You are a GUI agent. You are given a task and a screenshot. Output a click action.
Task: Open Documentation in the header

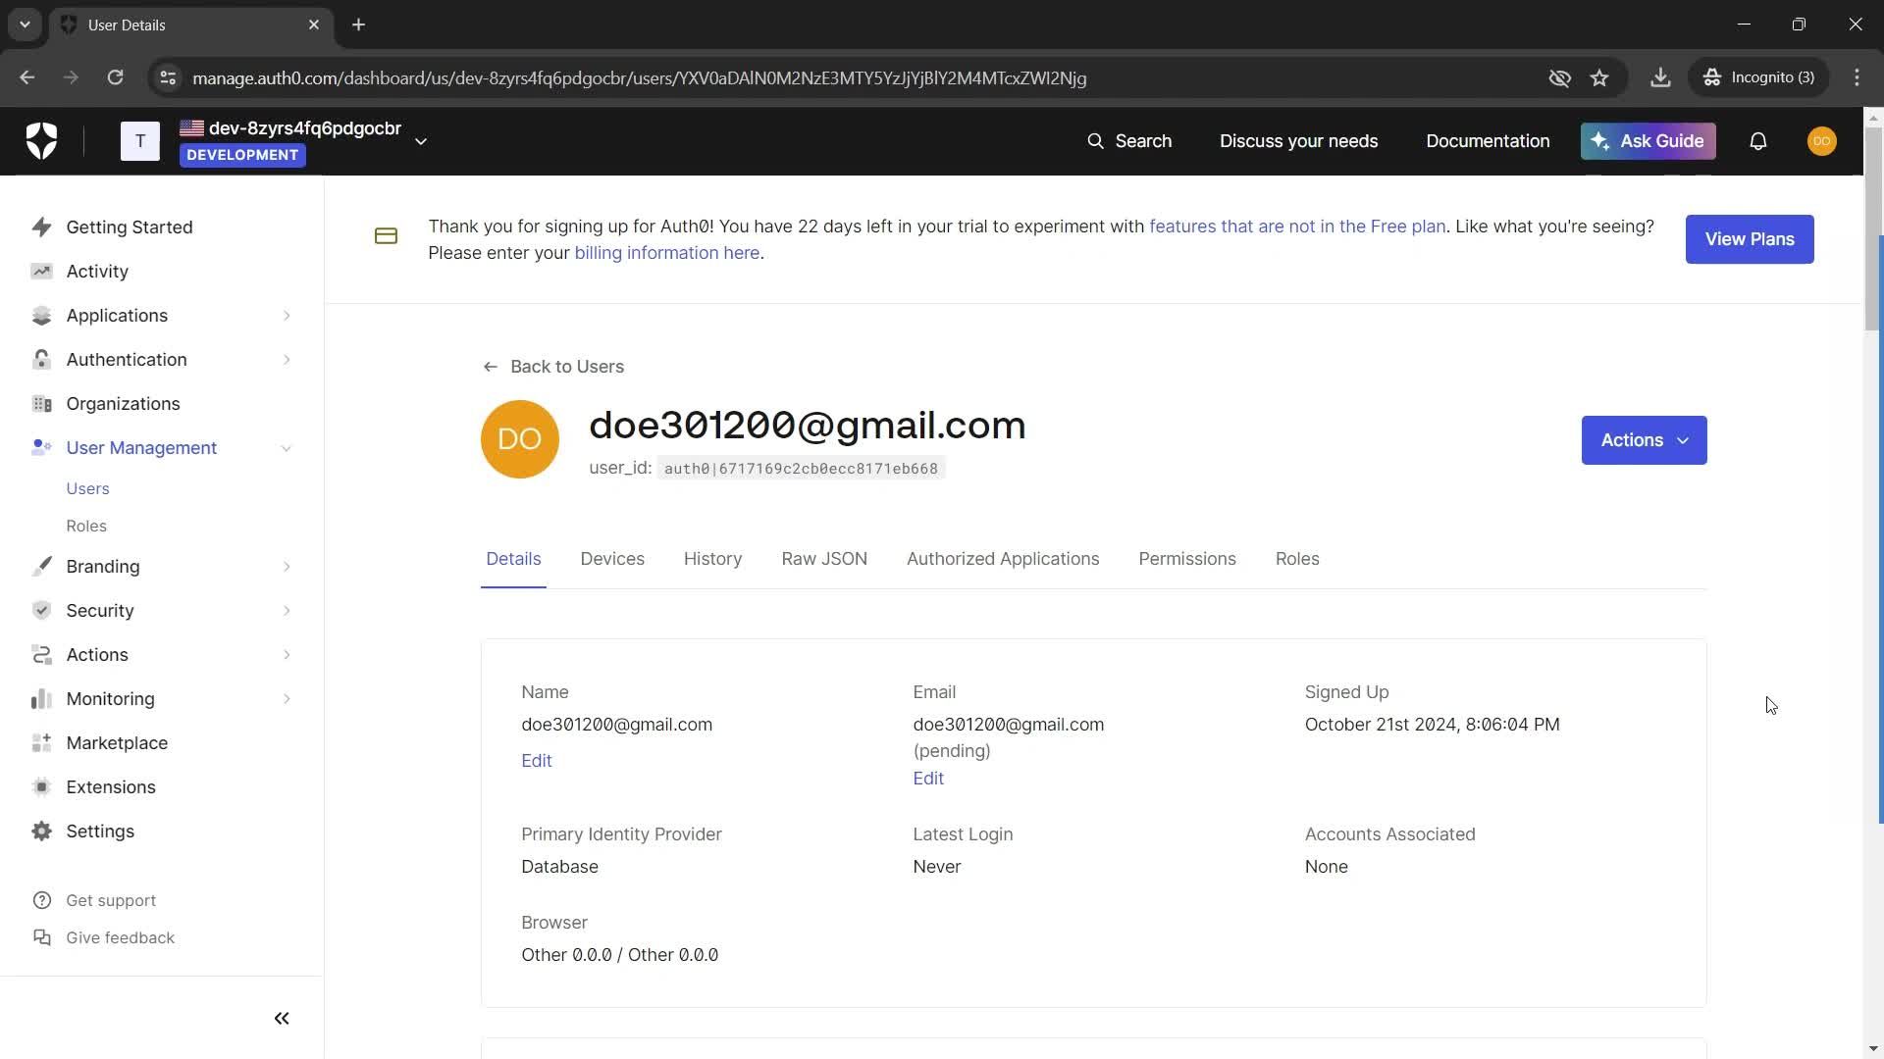point(1488,141)
